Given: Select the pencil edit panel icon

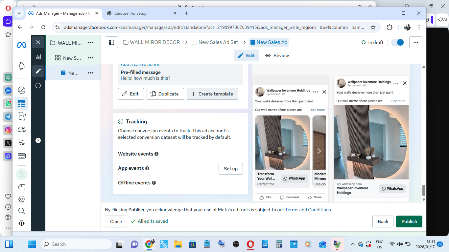Looking at the screenshot, I should [38, 71].
